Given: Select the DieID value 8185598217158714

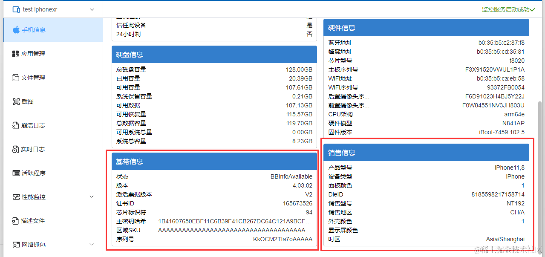Looking at the screenshot, I should coord(498,194).
